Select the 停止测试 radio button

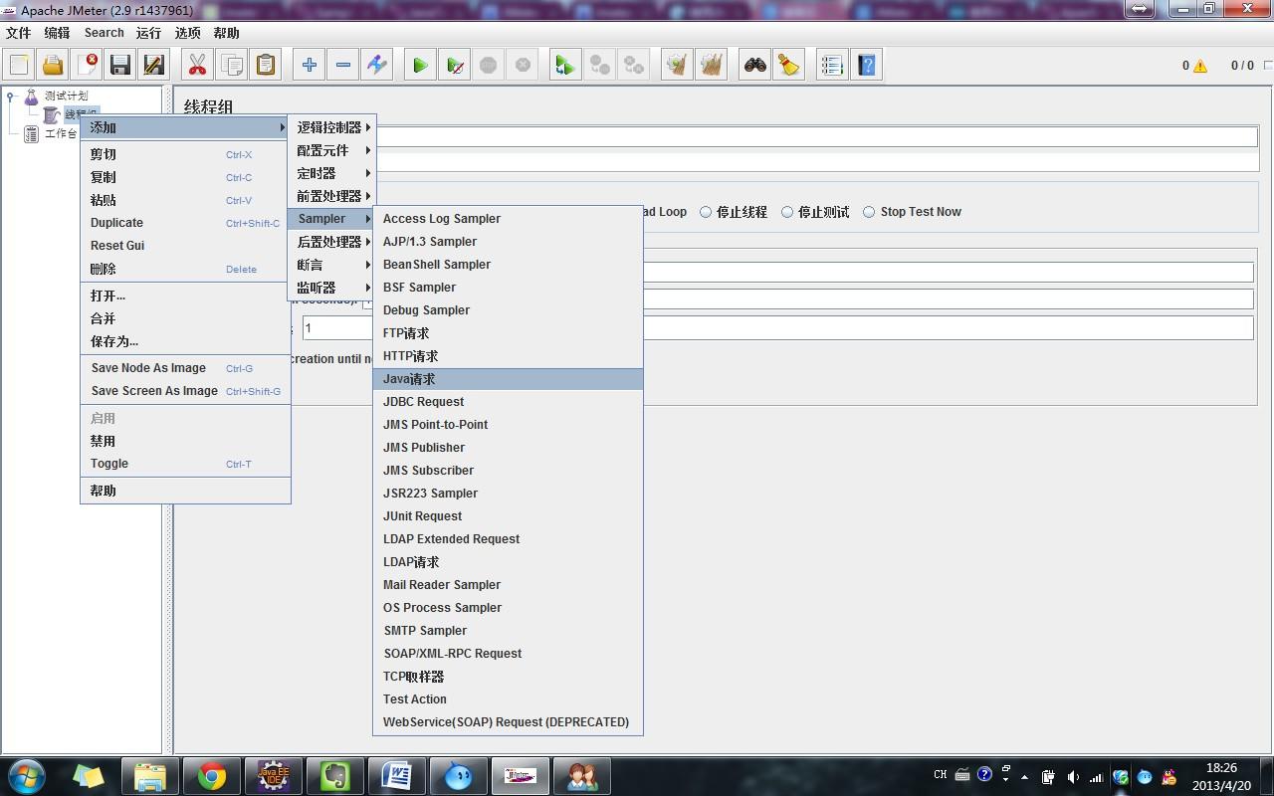click(x=787, y=212)
